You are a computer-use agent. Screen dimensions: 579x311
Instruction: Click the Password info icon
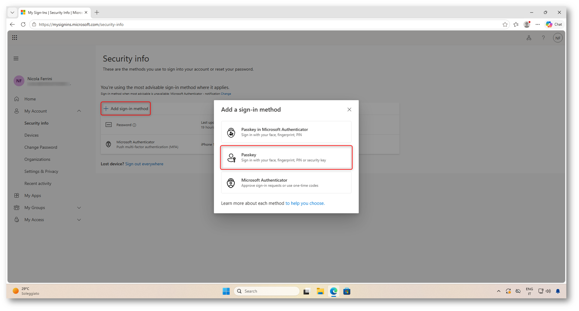pos(134,125)
